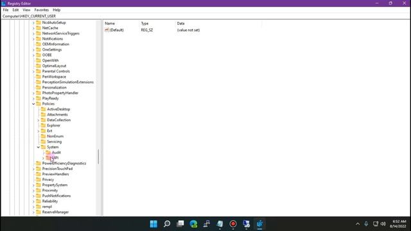Click the (value not set) data cell
411x231 pixels.
pos(188,30)
